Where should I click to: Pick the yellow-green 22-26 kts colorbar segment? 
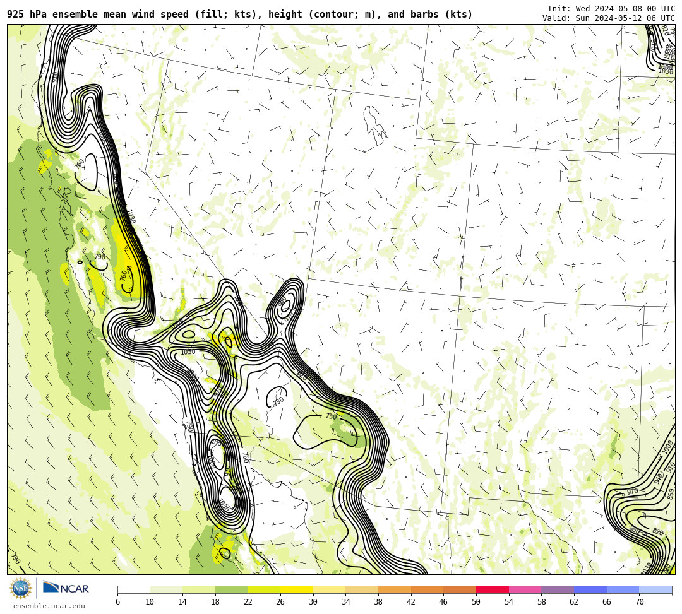264,589
